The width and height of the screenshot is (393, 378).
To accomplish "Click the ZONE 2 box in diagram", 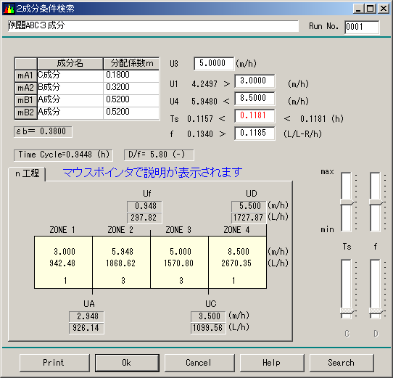I will pos(121,262).
